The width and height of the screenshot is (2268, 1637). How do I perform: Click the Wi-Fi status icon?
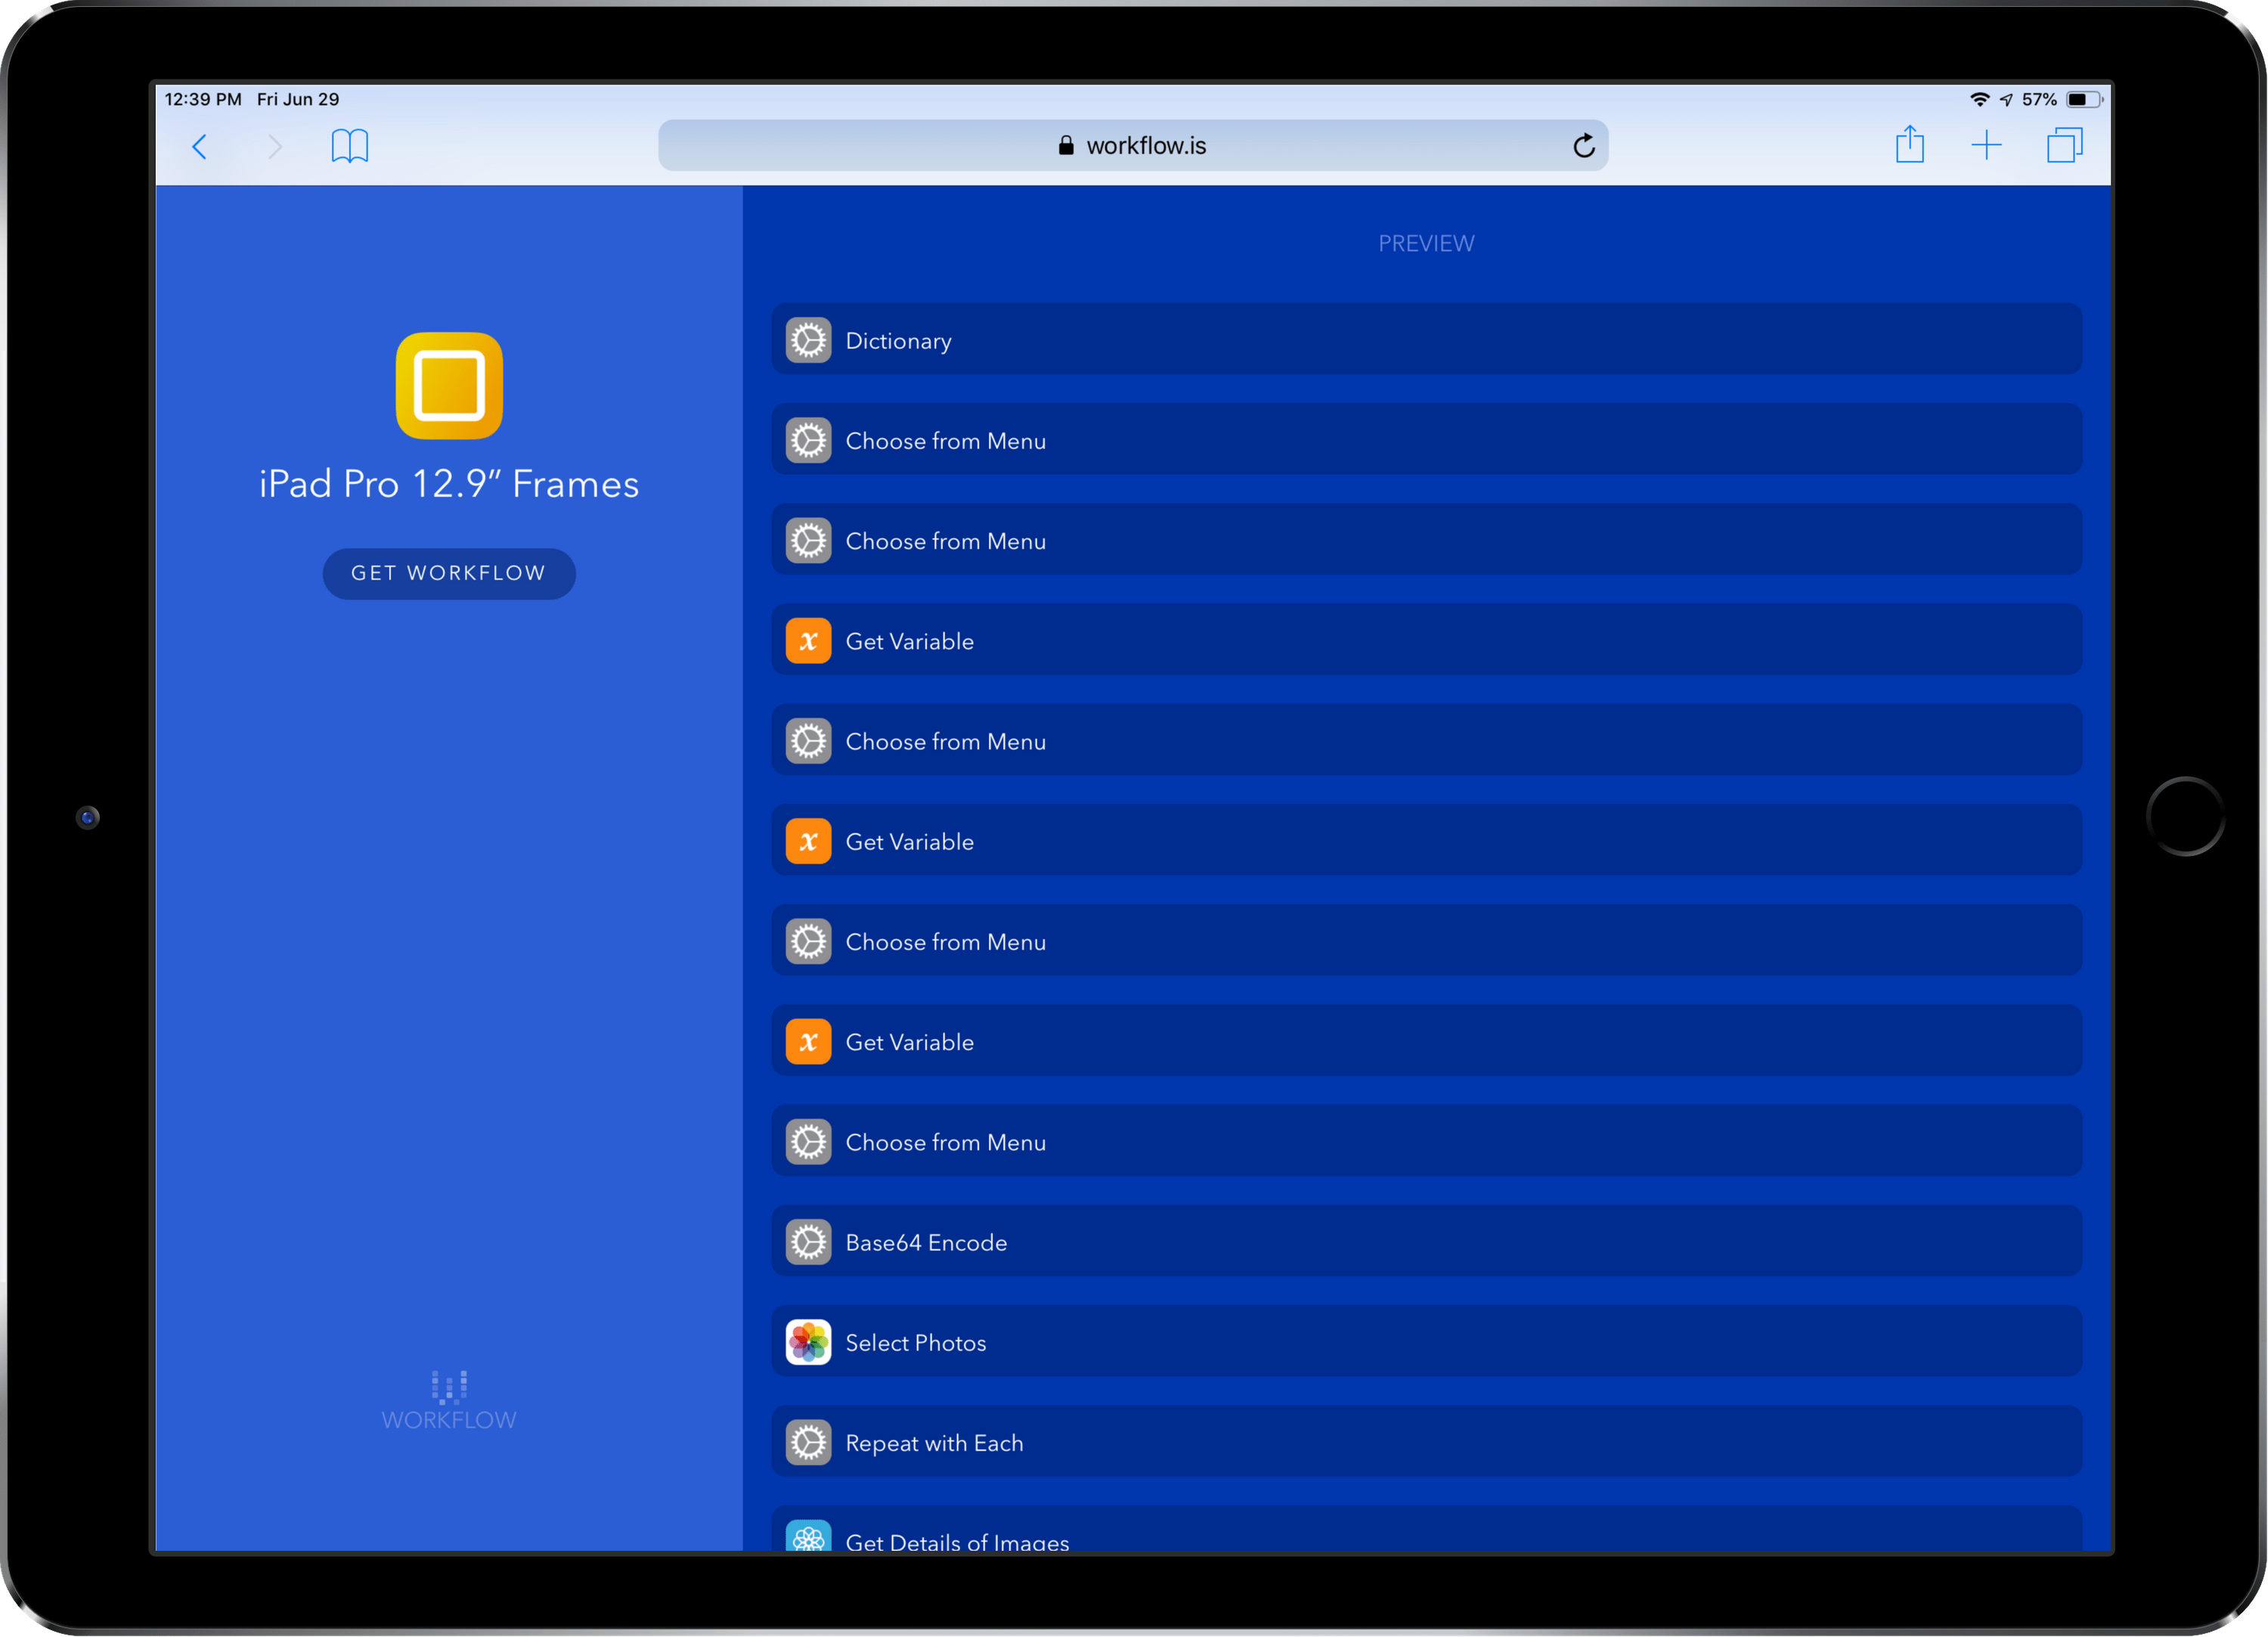coord(1979,99)
